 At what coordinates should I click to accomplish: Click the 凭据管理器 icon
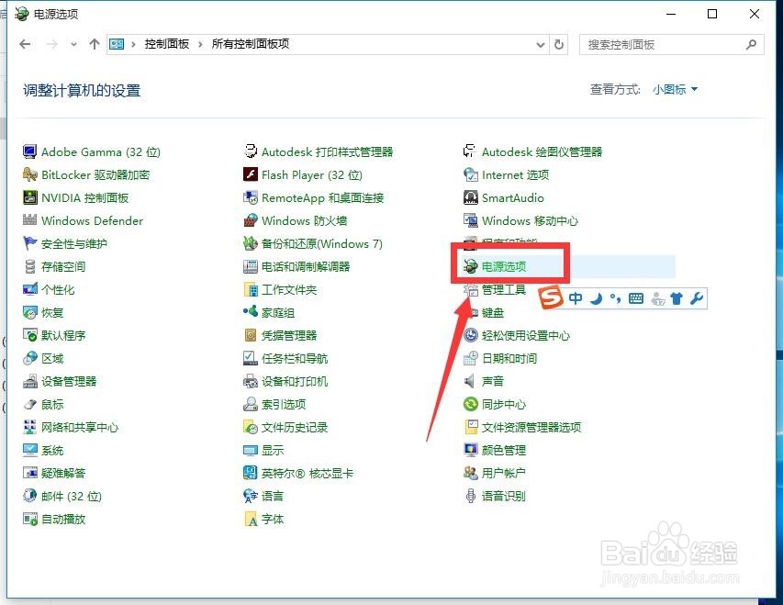(251, 335)
